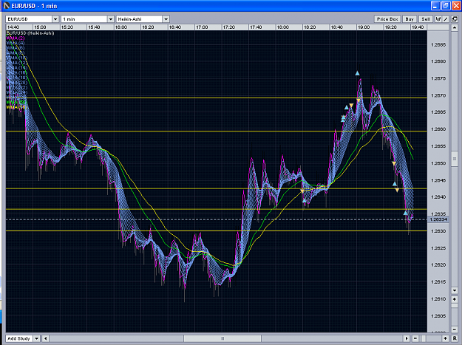Image resolution: width=462 pixels, height=345 pixels.
Task: Click the 1.2670 price axis label
Action: pyautogui.click(x=438, y=95)
